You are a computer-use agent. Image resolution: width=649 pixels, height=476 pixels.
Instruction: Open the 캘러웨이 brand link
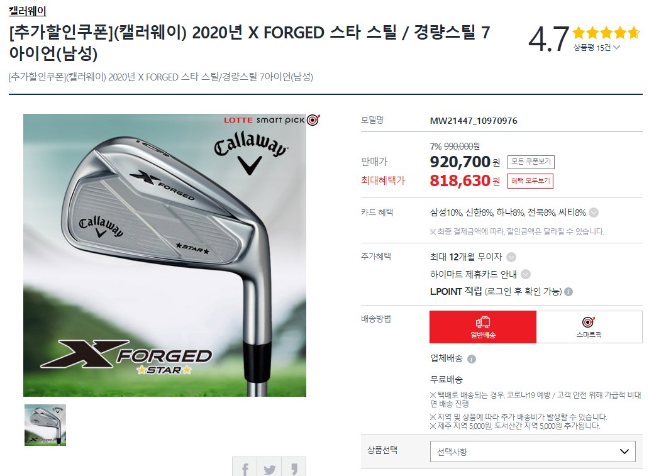coord(28,11)
